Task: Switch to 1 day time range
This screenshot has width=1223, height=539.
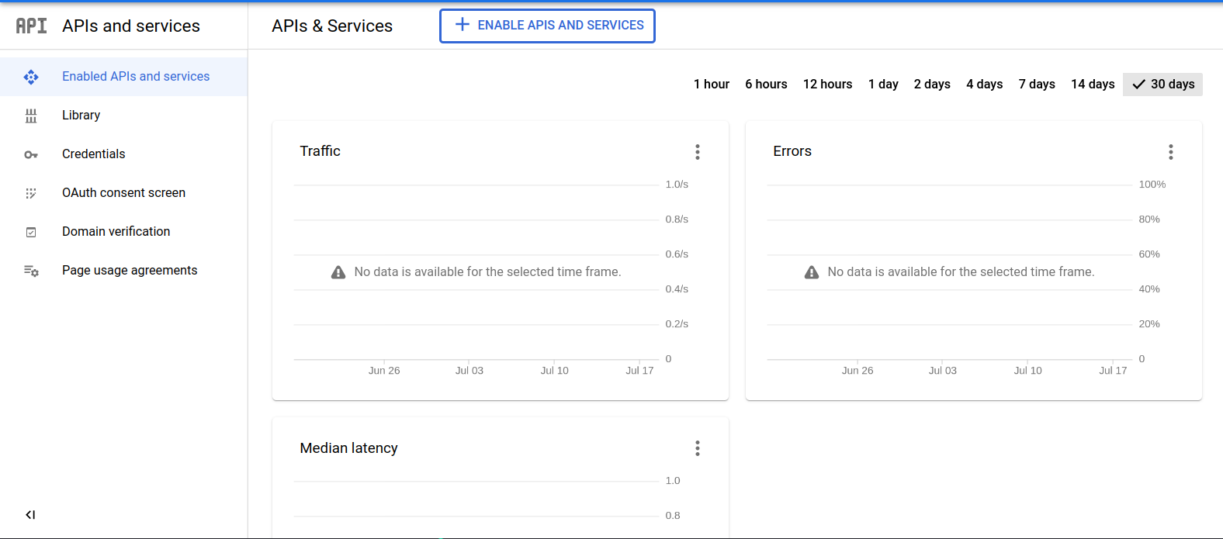Action: 883,85
